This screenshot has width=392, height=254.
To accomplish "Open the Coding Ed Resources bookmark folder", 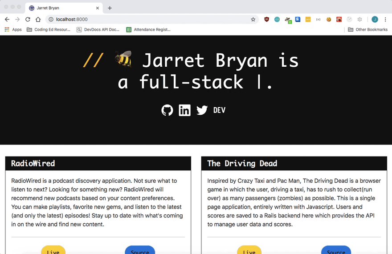I will pos(49,29).
